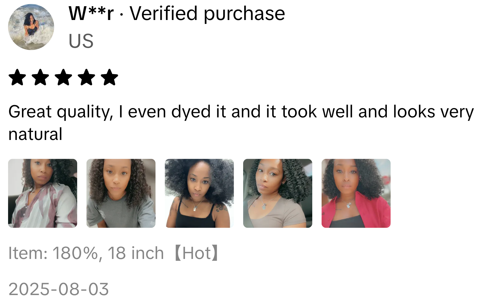This screenshot has width=485, height=307.
Task: Open the reviewer's round profile avatar
Action: (x=31, y=27)
